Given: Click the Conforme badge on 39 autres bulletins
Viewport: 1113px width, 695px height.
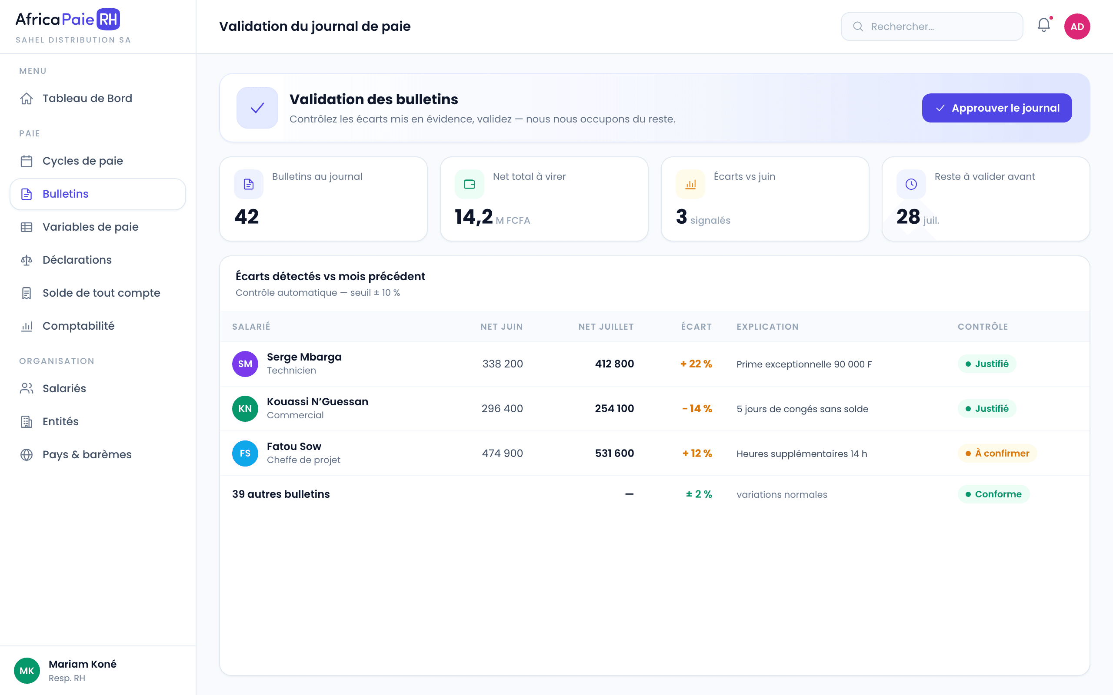Looking at the screenshot, I should tap(993, 494).
